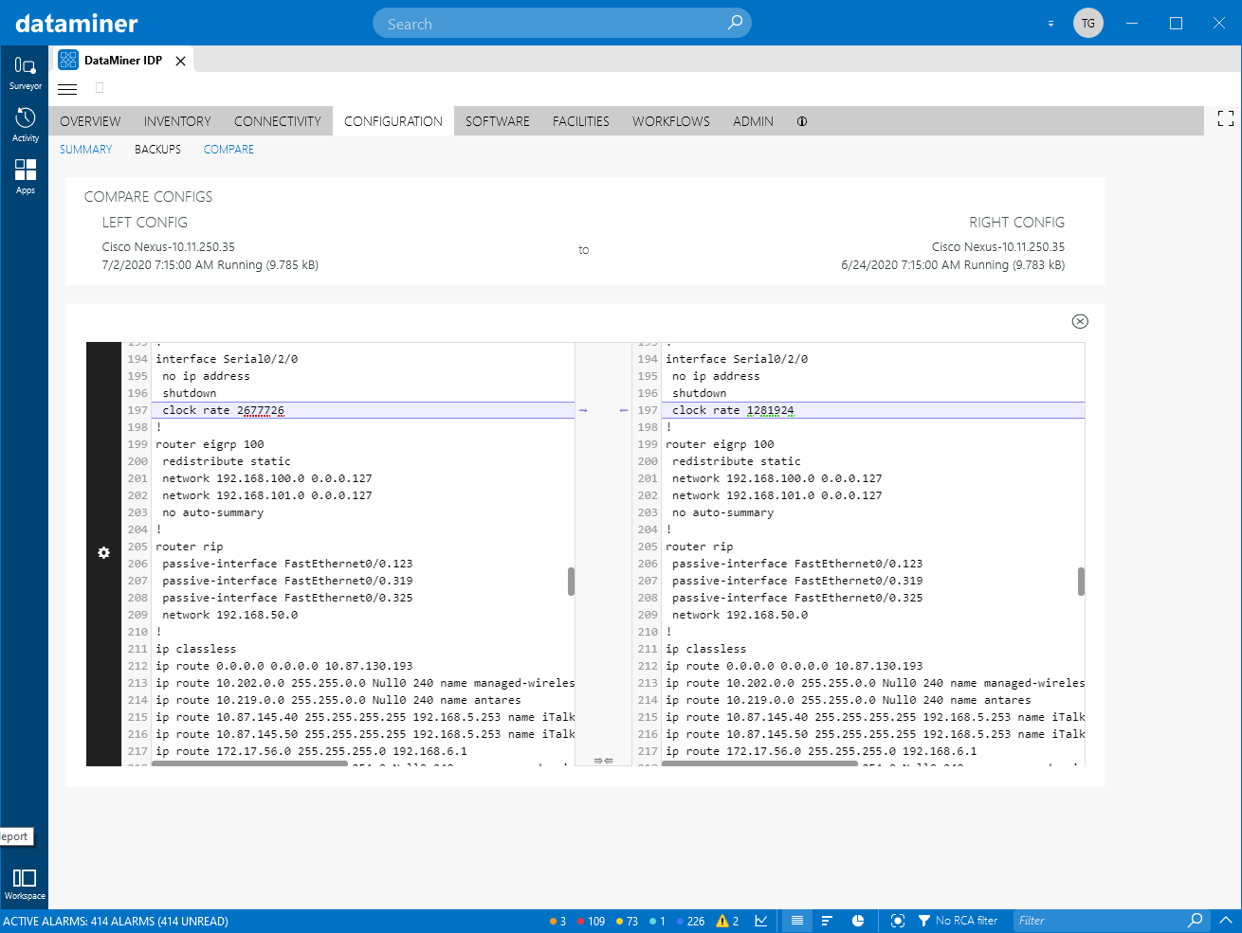The image size is (1242, 933).
Task: Open the Workspace sidebar icon
Action: coord(25,884)
